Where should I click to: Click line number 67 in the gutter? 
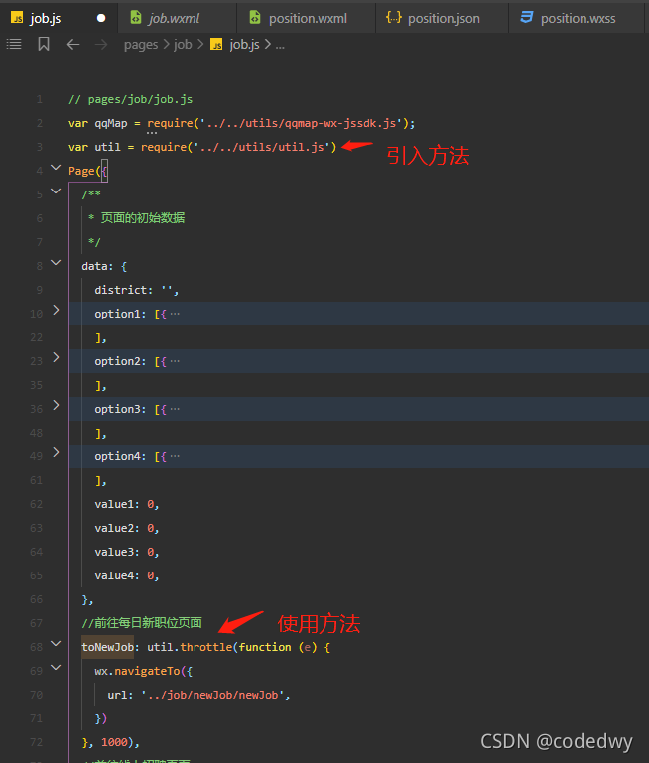point(36,623)
